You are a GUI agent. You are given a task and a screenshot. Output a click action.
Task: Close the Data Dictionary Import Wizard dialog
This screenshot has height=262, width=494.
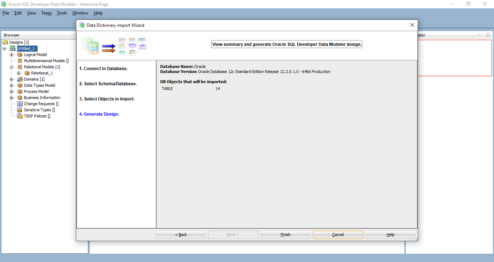[412, 25]
